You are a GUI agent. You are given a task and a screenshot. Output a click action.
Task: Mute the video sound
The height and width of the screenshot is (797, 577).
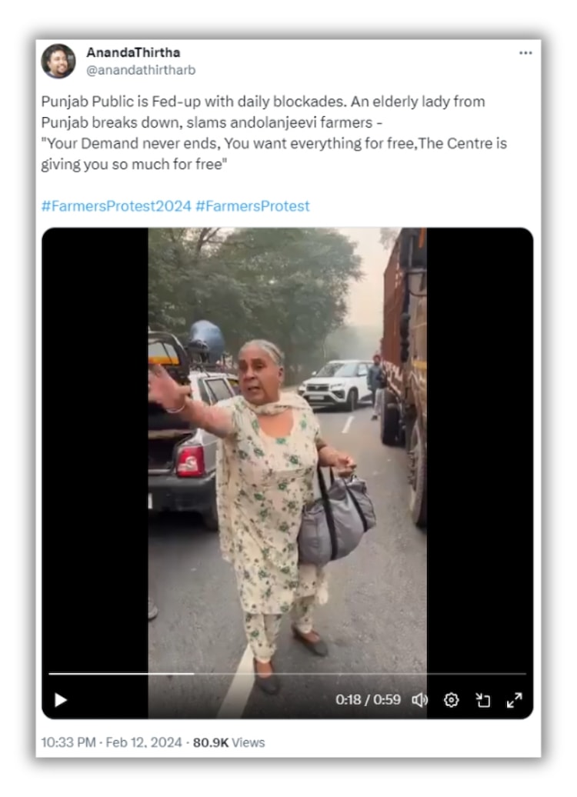420,700
